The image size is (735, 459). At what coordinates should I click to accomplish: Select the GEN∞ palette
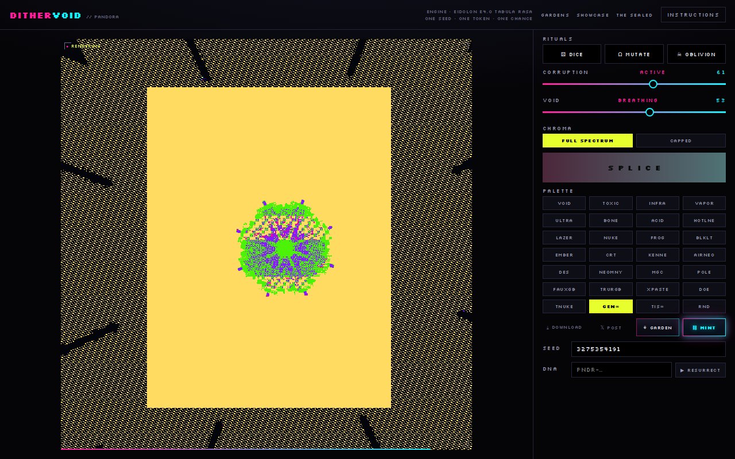click(x=611, y=306)
